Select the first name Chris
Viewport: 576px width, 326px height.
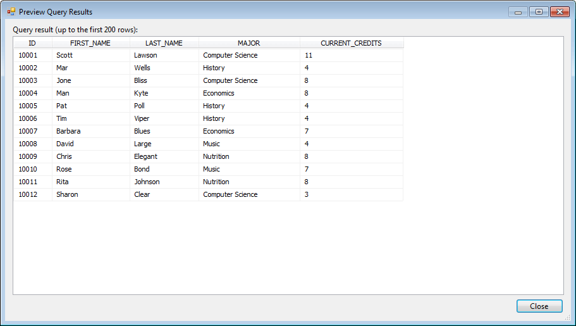click(91, 157)
